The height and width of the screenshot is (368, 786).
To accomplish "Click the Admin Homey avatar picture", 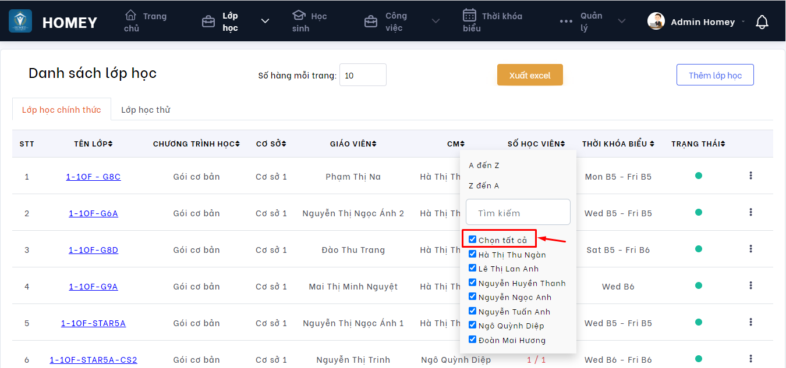I will click(656, 22).
